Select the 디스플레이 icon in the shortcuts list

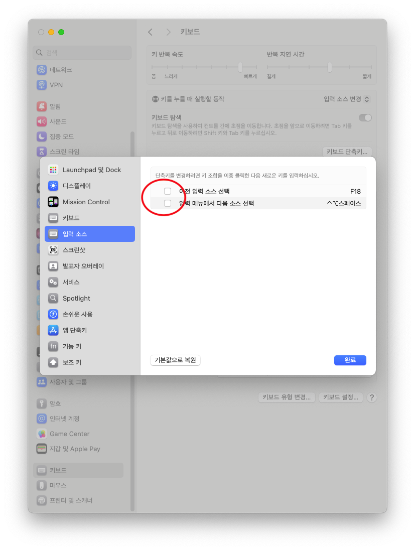click(x=53, y=186)
